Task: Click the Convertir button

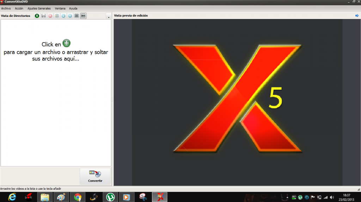Action: (x=95, y=176)
